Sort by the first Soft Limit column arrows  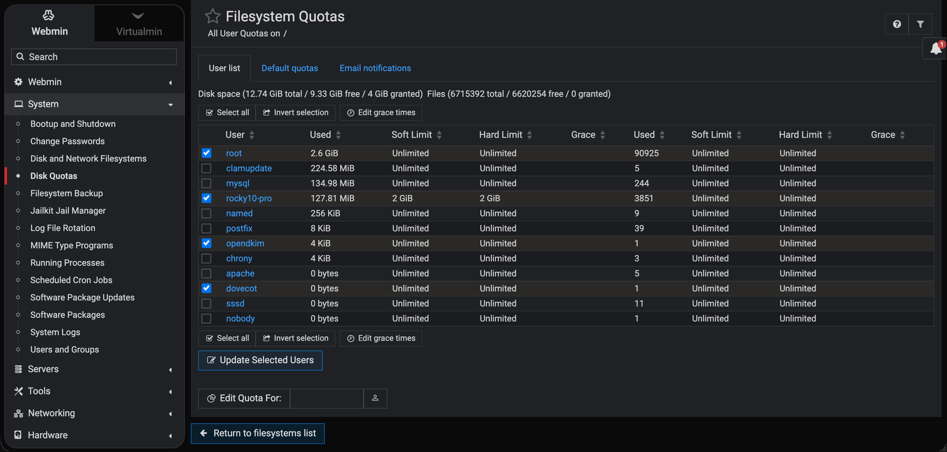tap(439, 135)
